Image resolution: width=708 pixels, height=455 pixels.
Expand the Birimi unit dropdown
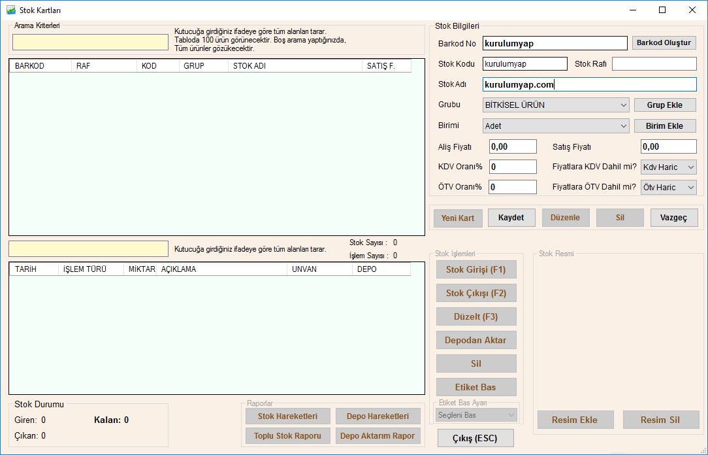coord(556,126)
